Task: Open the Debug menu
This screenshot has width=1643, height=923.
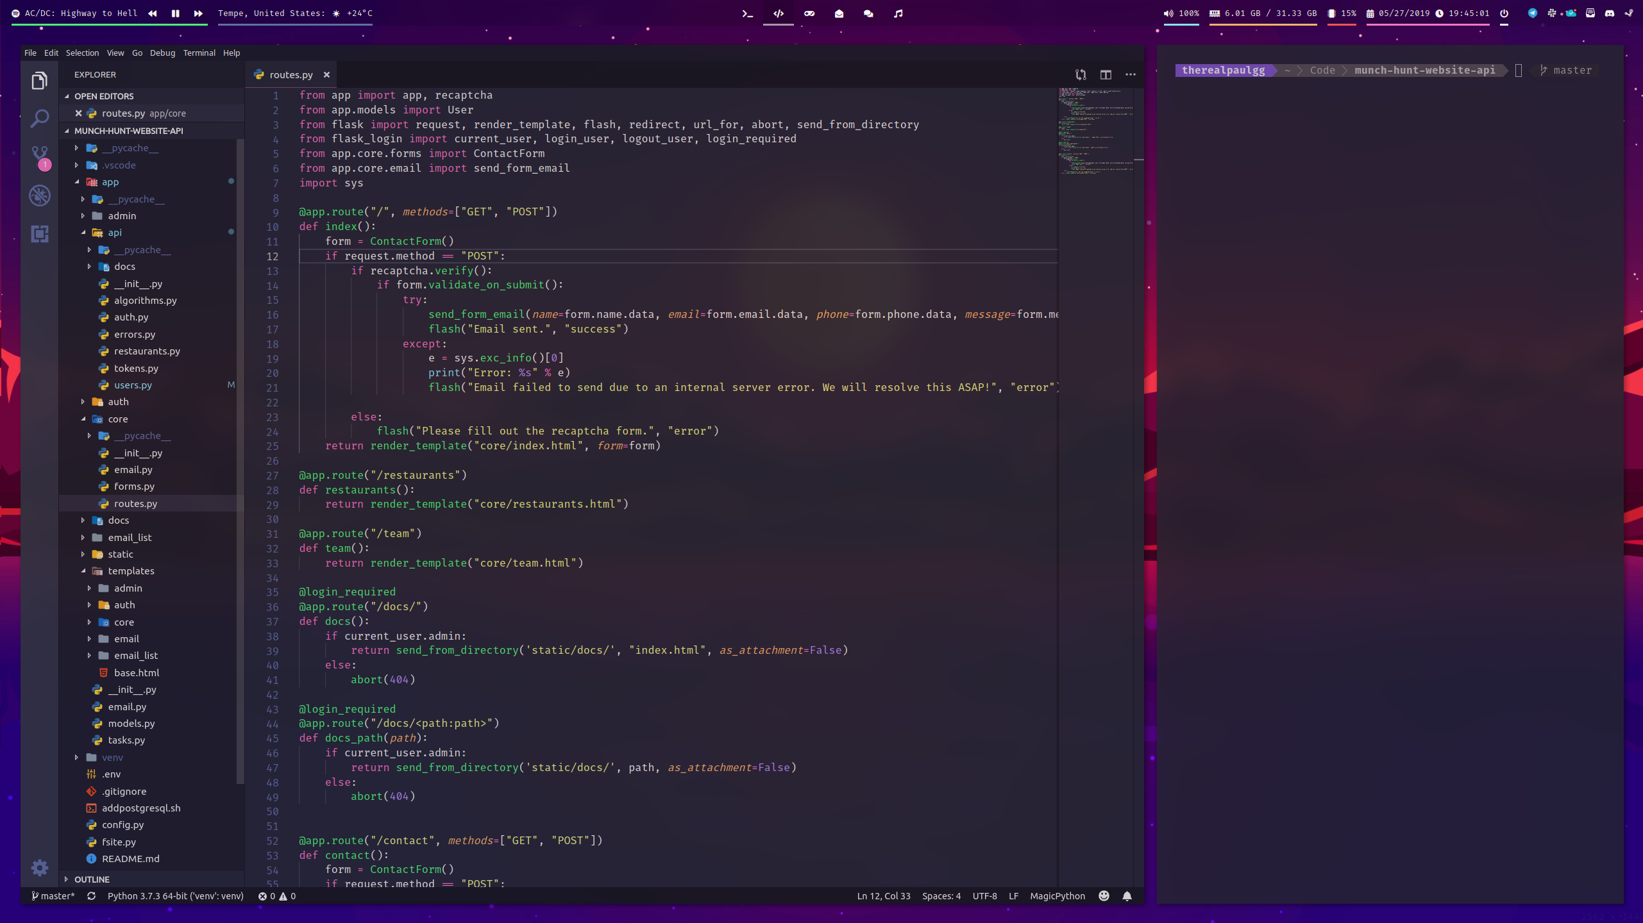Action: point(162,53)
